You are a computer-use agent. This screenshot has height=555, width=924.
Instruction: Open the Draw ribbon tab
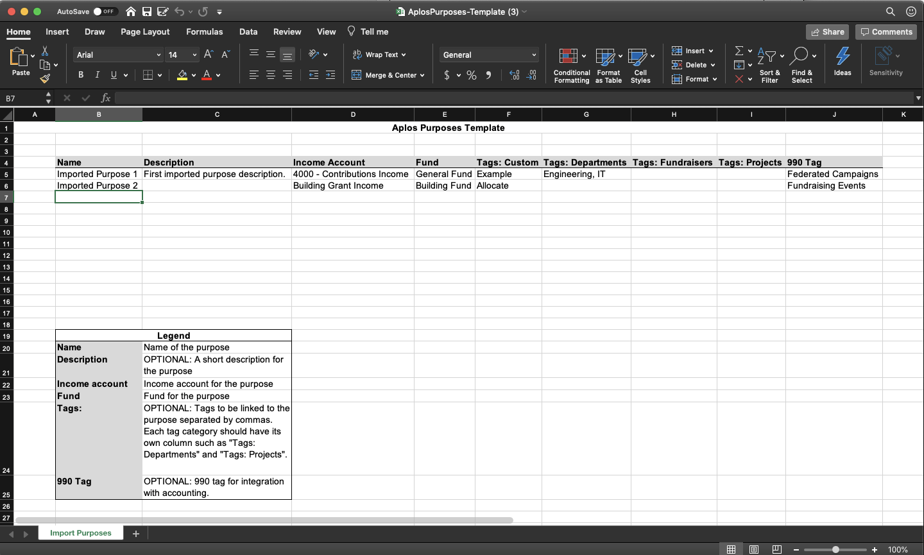point(94,31)
